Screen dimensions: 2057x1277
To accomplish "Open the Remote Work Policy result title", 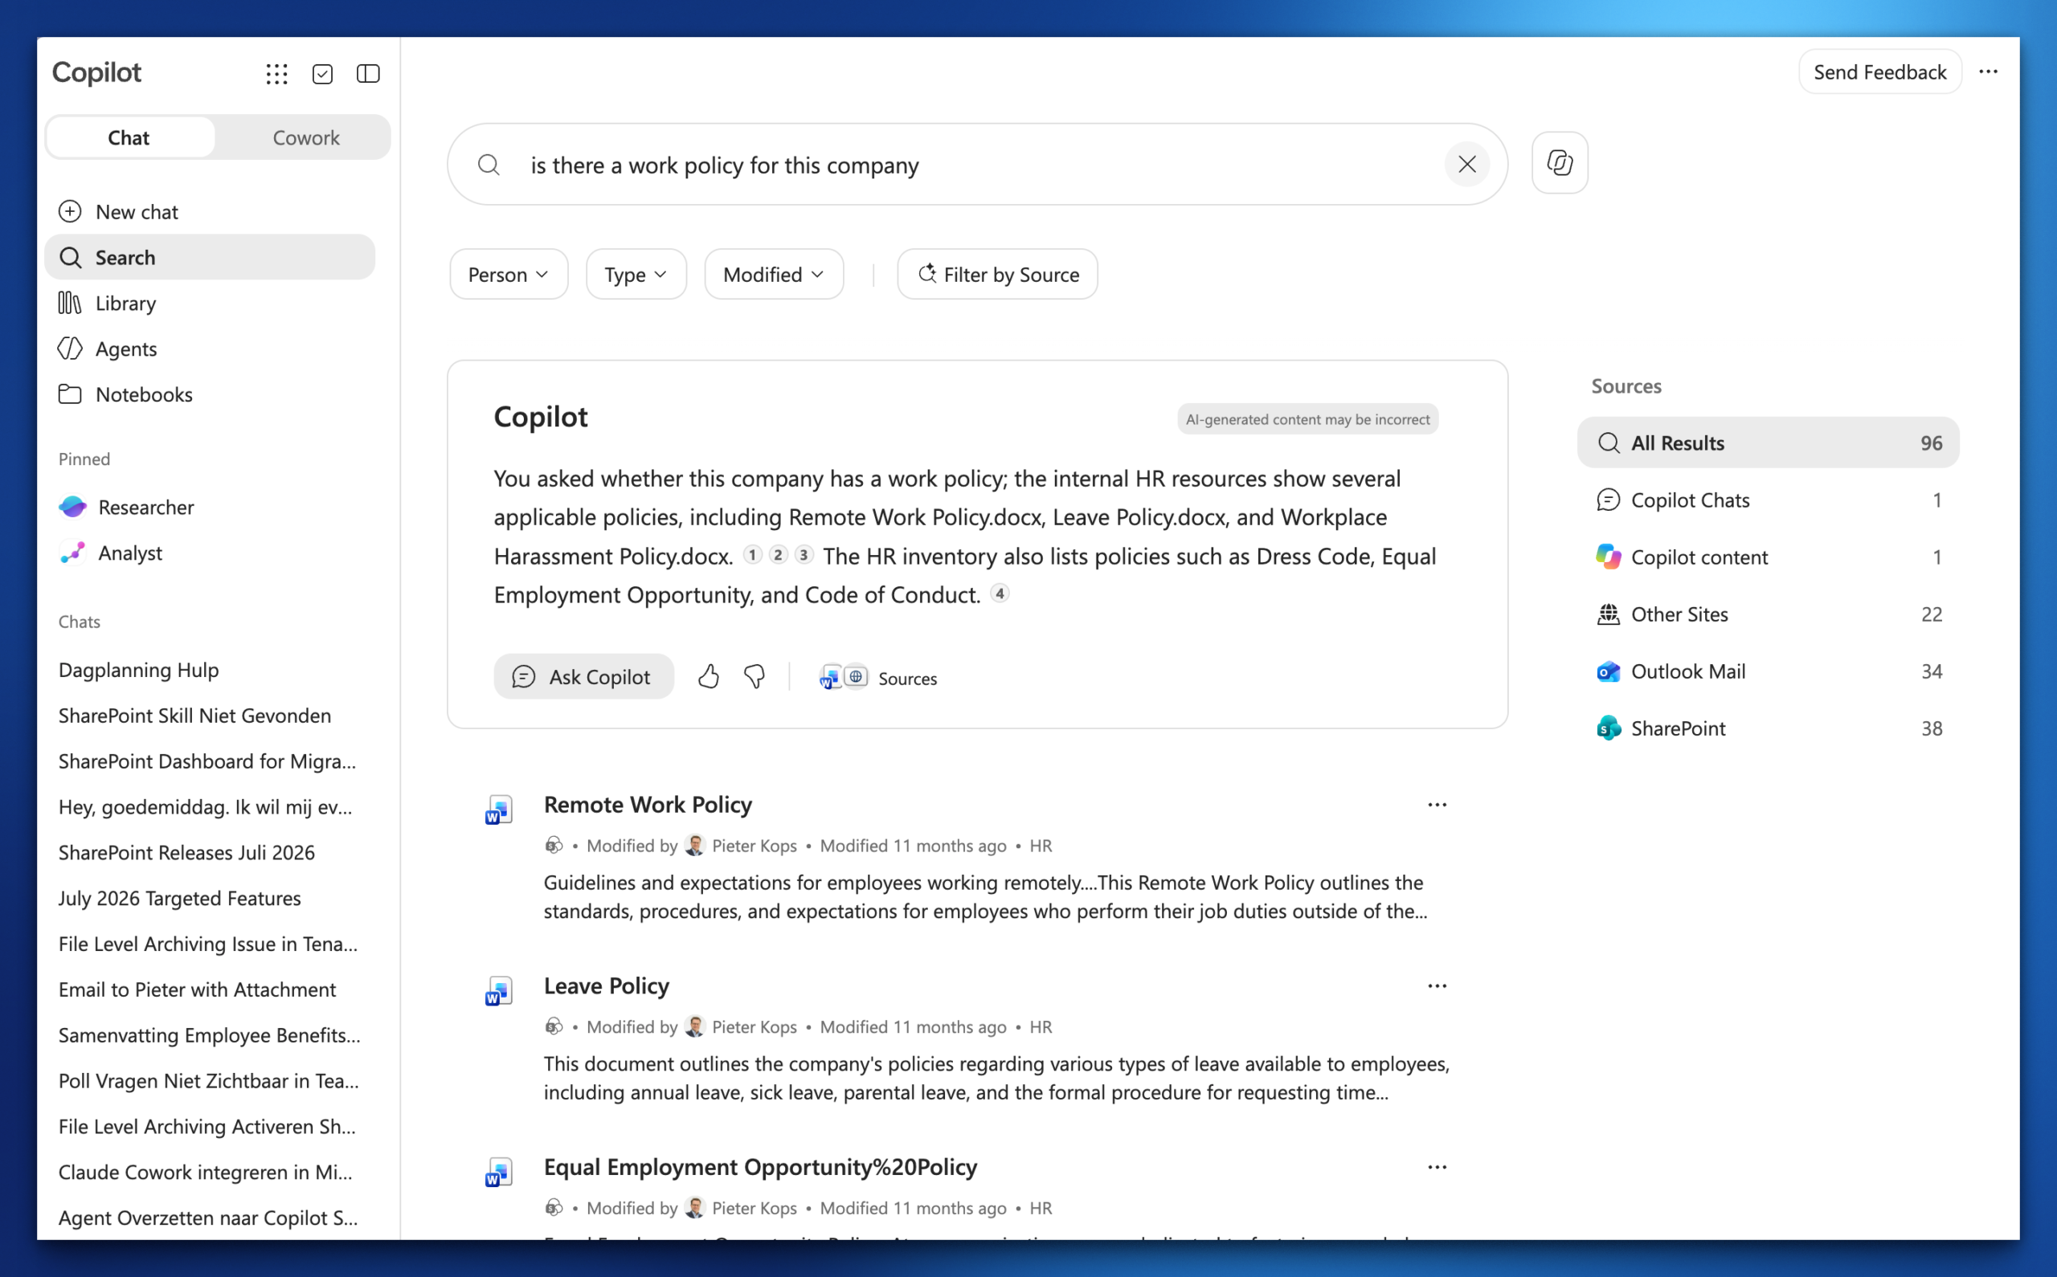I will coord(647,805).
